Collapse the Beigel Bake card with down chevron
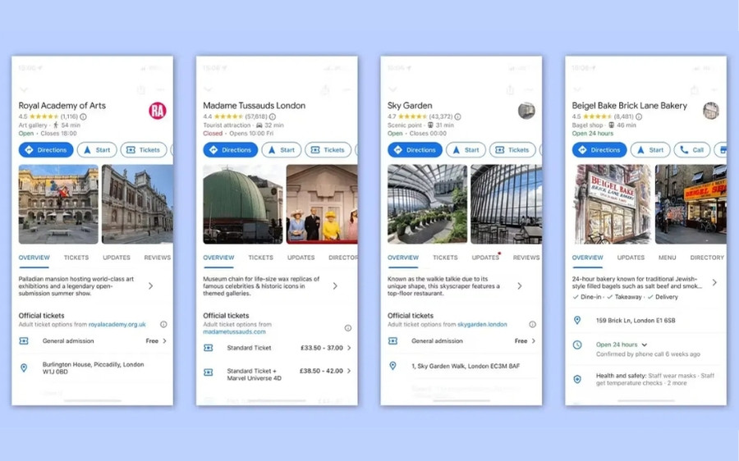Viewport: 739px width, 461px height. (577, 89)
